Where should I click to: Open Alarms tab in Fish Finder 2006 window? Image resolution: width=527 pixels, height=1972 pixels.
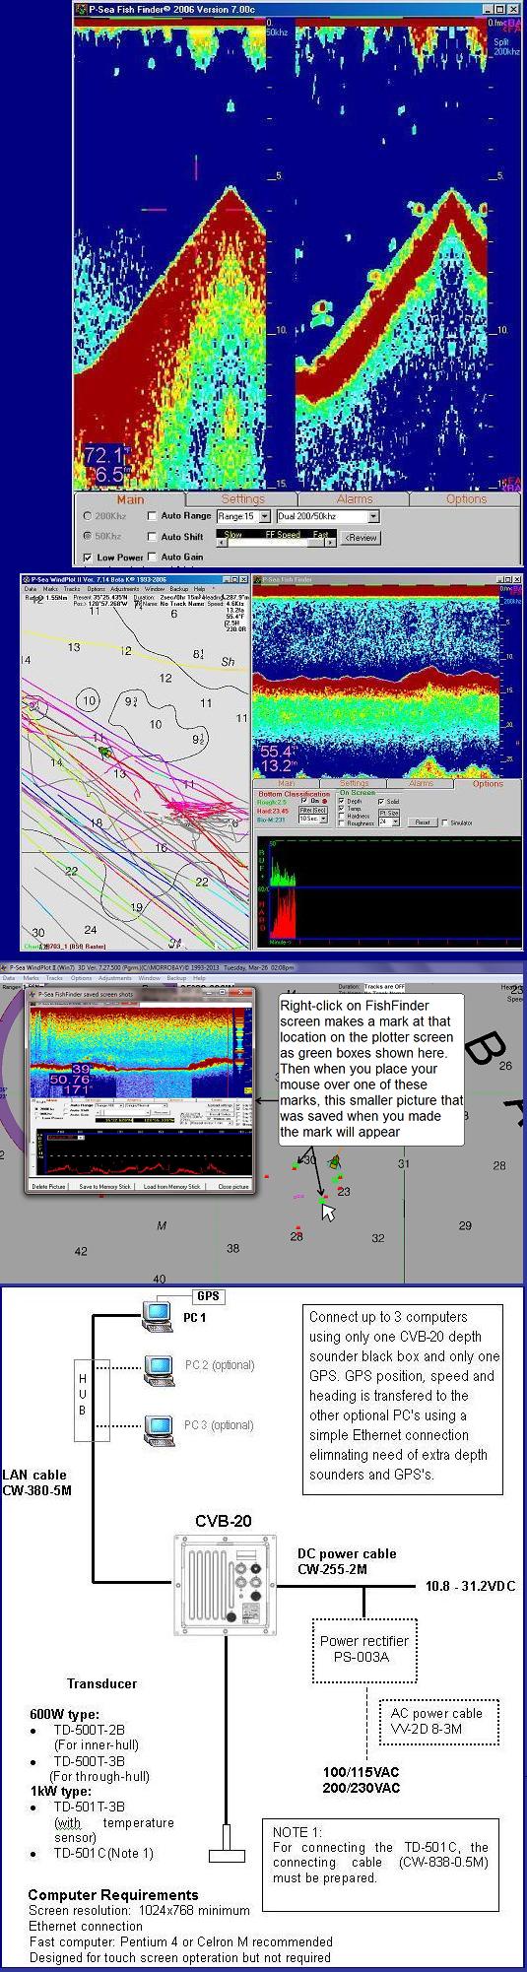[x=355, y=498]
